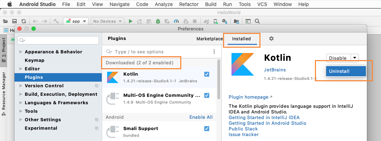Click the Profile app gauge icon

click(x=176, y=22)
